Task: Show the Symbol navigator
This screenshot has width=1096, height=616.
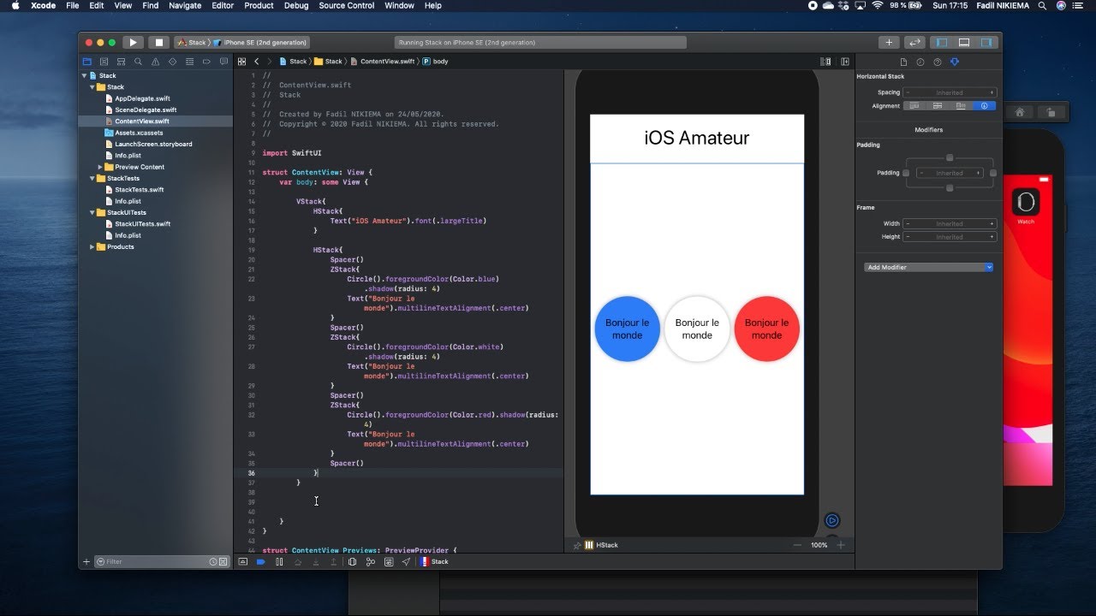Action: tap(121, 62)
